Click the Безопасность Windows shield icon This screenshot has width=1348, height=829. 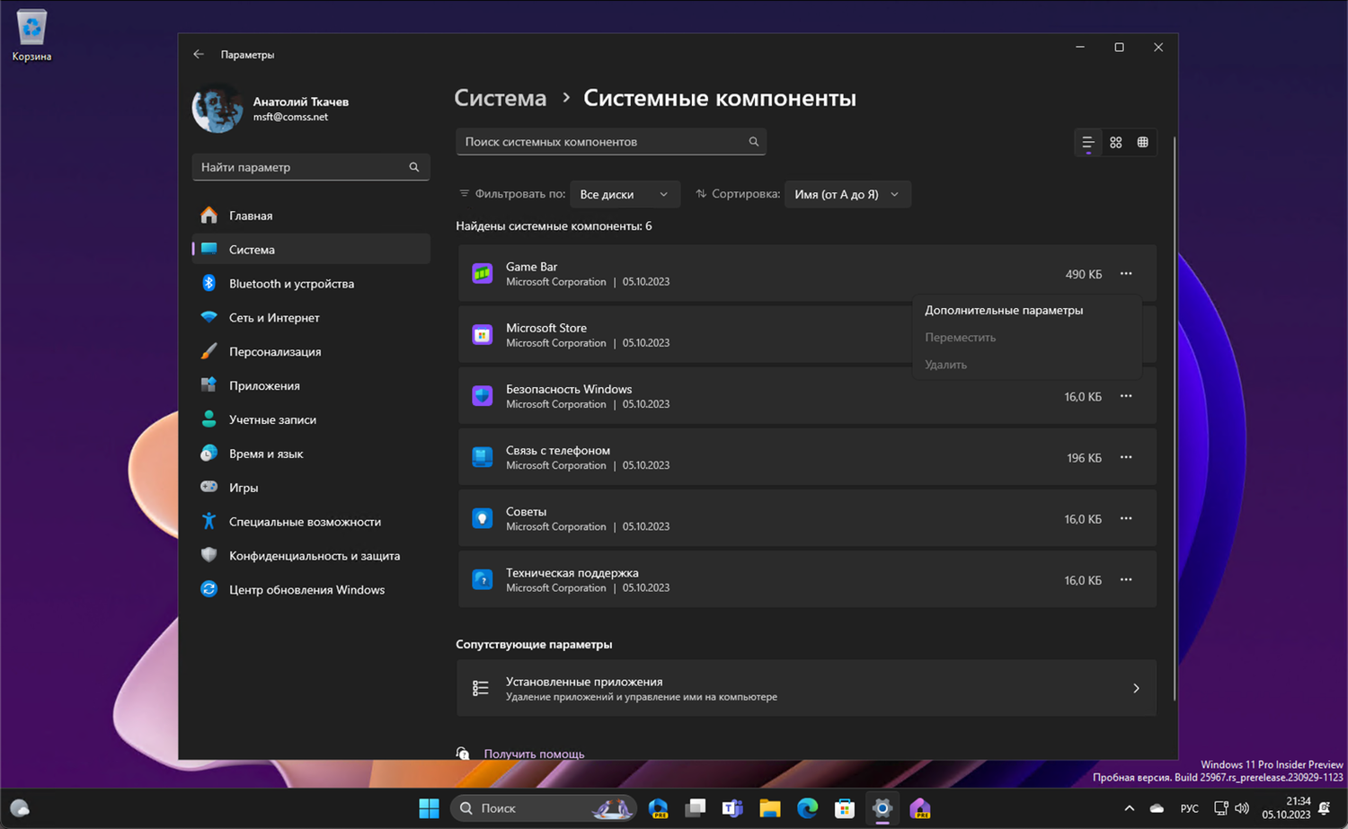[483, 396]
